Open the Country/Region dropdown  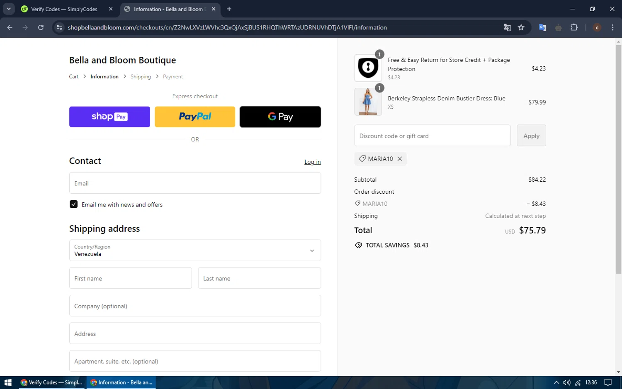coord(195,250)
